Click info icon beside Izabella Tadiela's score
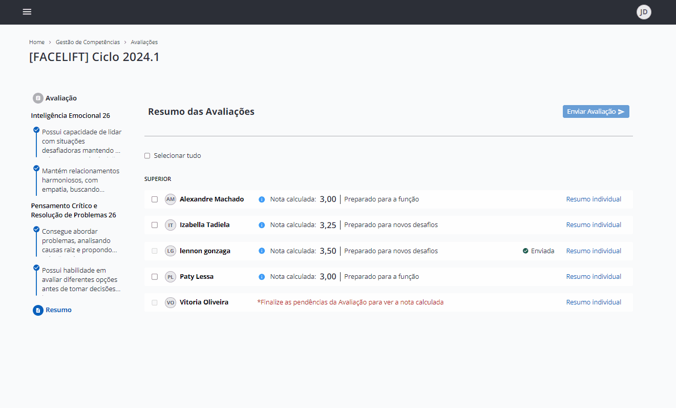The height and width of the screenshot is (408, 676). point(262,225)
